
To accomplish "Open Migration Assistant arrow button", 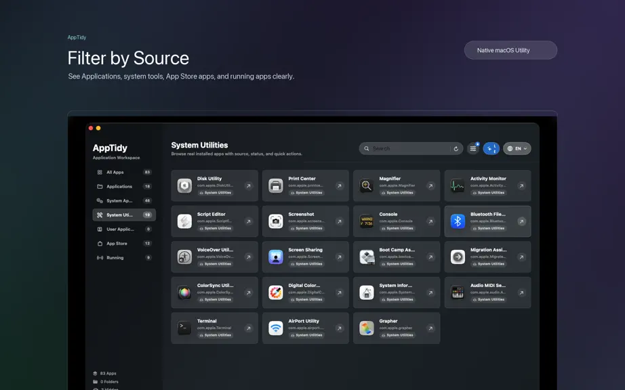I will tap(521, 257).
